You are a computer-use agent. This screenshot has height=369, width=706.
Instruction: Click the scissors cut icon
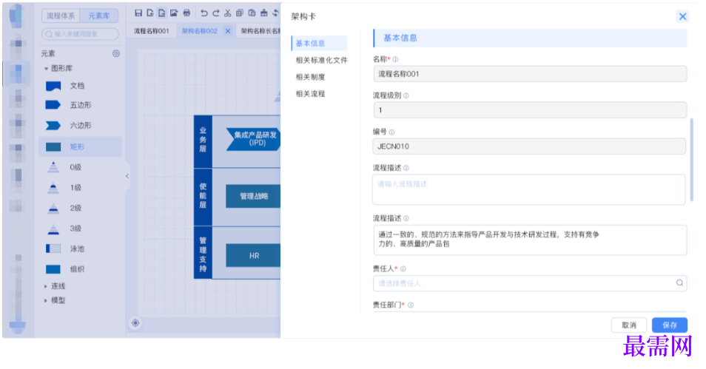[x=227, y=13]
